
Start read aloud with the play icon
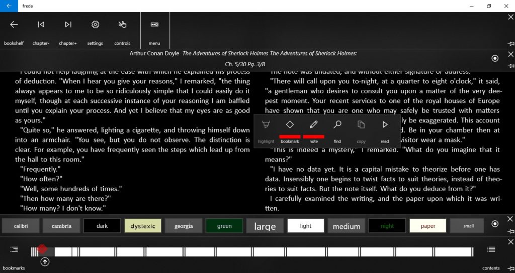tap(385, 124)
